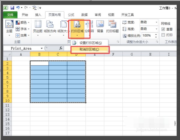Open the Undo history dropdown arrow

click(22, 8)
